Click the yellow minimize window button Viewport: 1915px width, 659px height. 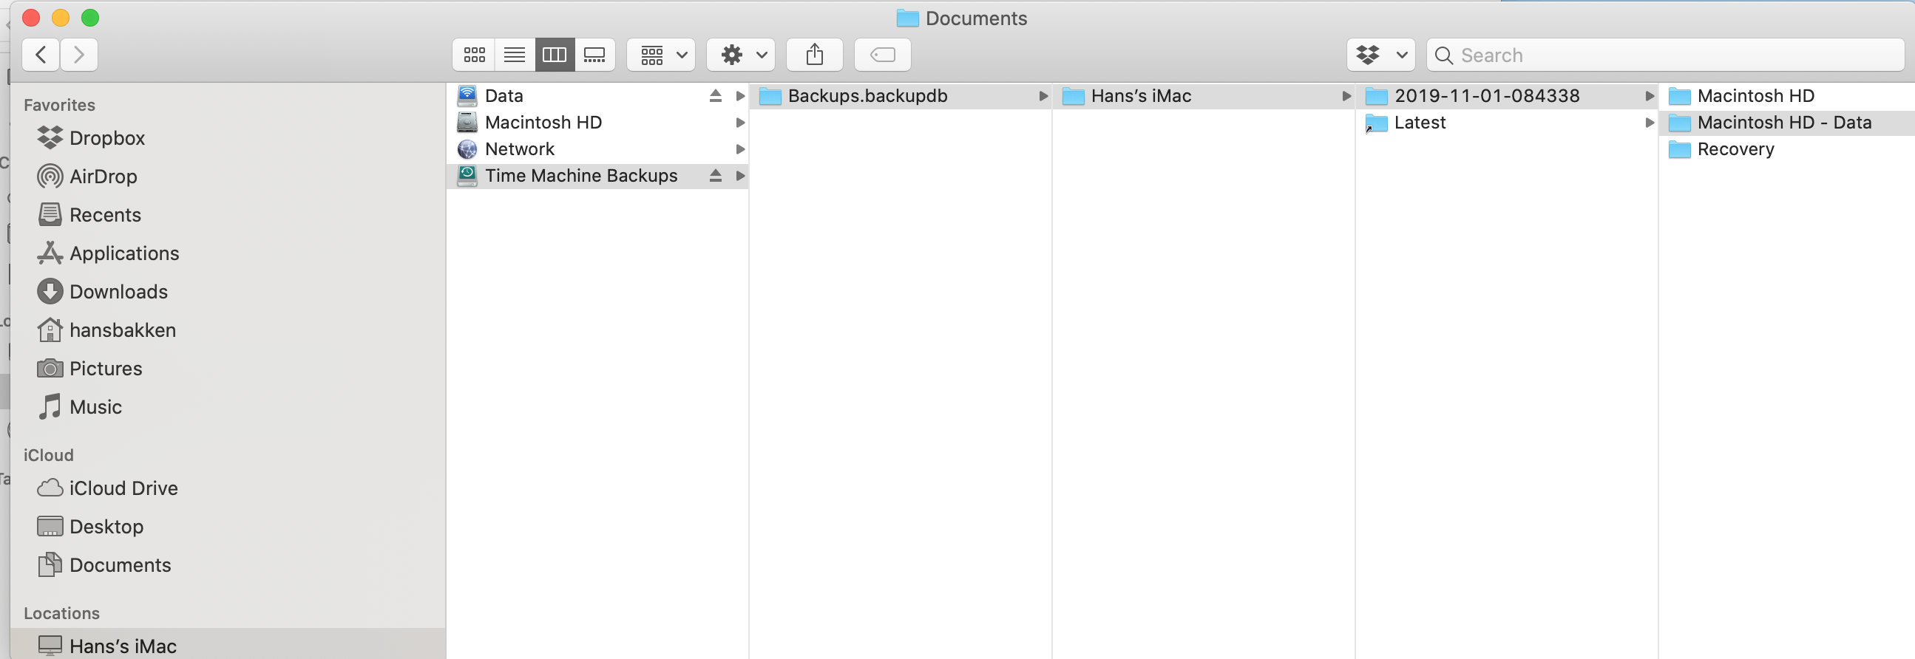point(60,18)
